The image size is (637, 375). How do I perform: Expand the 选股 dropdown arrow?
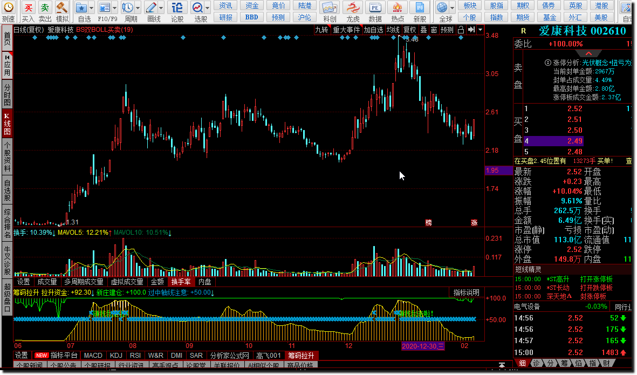(207, 8)
